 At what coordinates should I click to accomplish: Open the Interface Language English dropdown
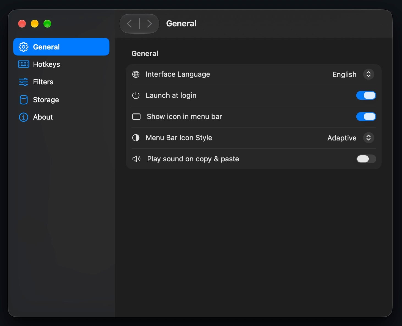coord(353,74)
